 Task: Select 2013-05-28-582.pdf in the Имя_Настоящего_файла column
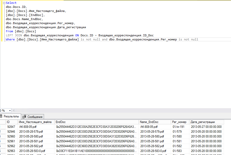(36, 146)
